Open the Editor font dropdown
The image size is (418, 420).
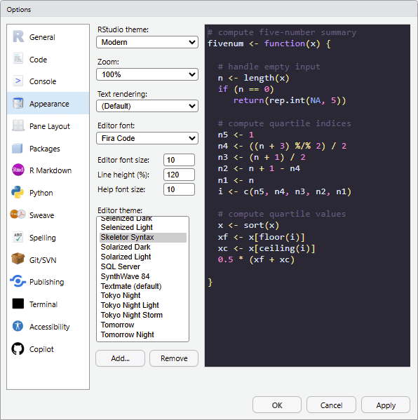(147, 138)
